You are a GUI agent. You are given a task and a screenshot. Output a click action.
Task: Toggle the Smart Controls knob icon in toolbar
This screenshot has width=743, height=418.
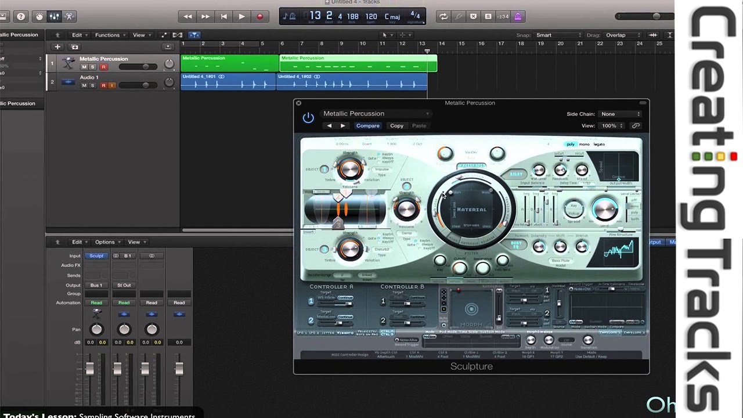click(39, 17)
